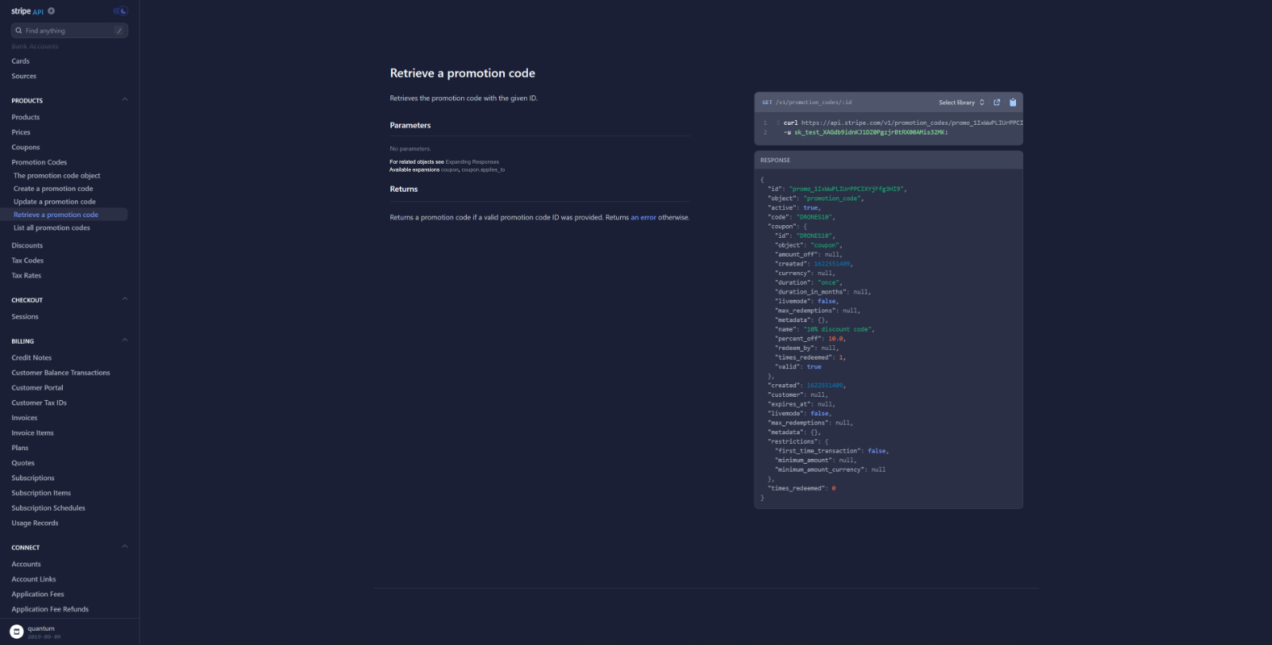Open List all promotion codes page
The image size is (1272, 645).
coord(52,228)
